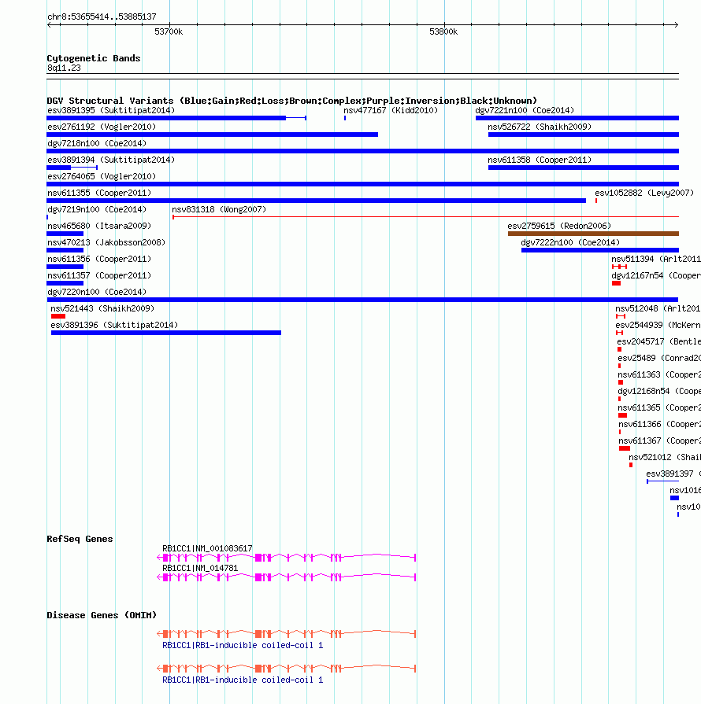Click red loss bar under nsv521443
Viewport: 701px width, 704px height.
pos(58,316)
